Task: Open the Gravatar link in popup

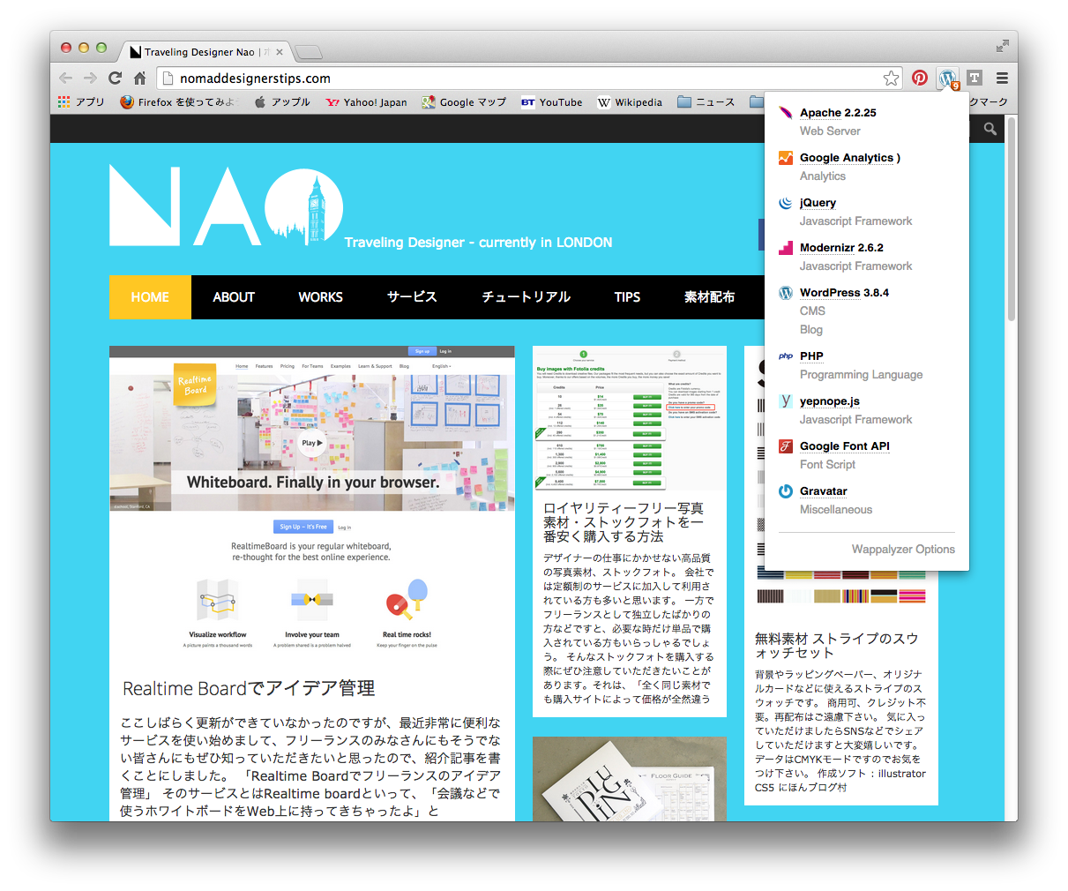Action: click(824, 491)
